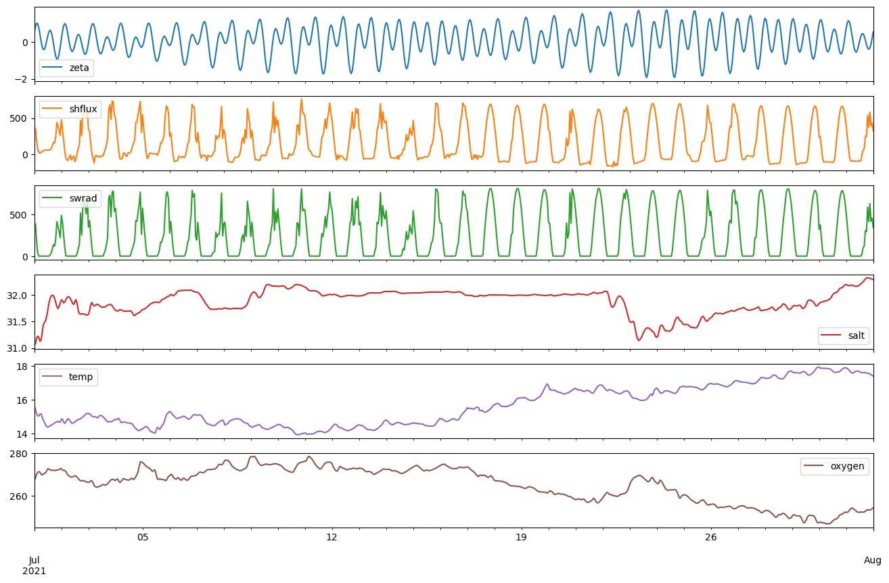Click the Aug axis label
Screen dimensions: 889x583
pos(873,560)
